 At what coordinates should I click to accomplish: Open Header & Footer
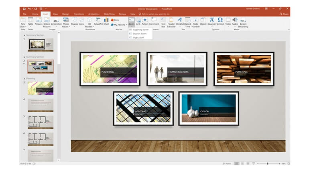pyautogui.click(x=171, y=22)
